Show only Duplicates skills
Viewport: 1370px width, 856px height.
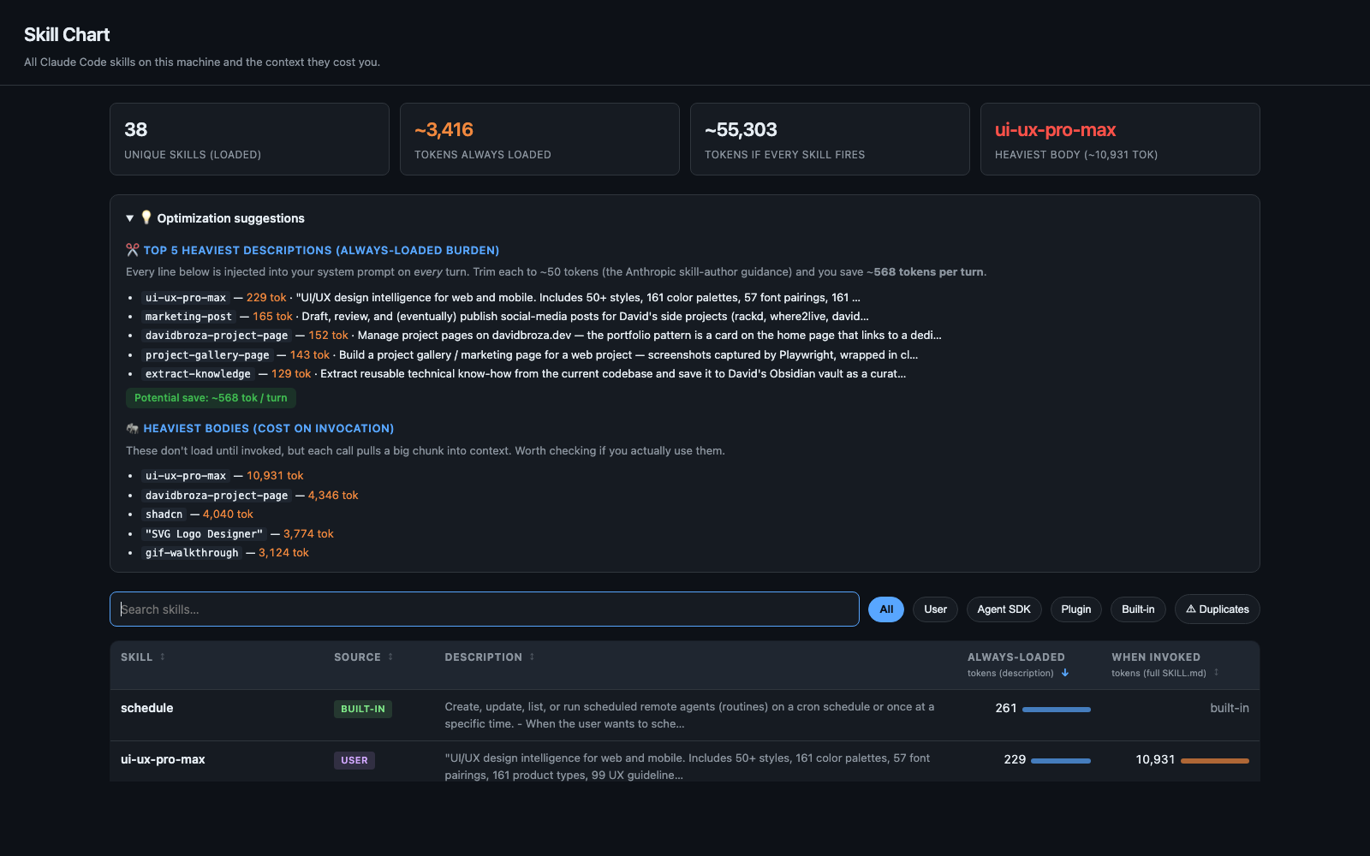coord(1217,609)
